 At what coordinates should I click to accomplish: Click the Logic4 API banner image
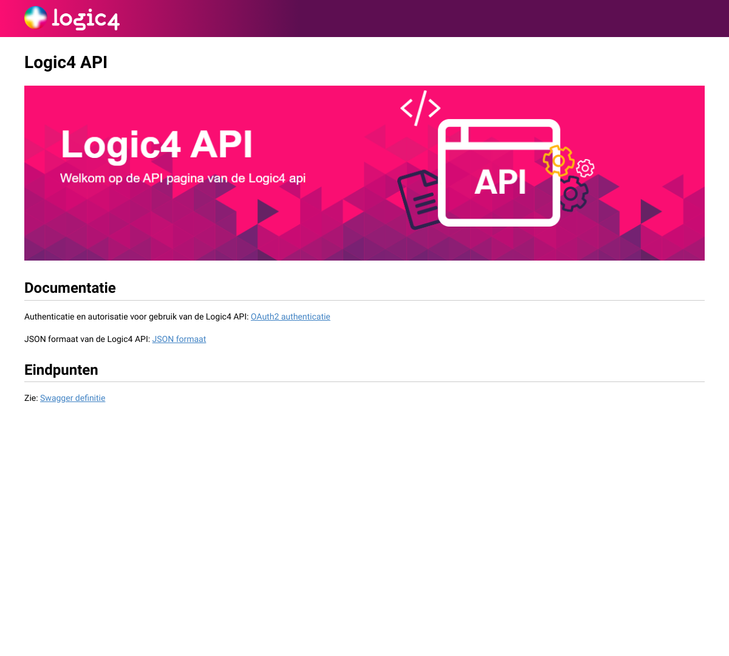pyautogui.click(x=364, y=173)
